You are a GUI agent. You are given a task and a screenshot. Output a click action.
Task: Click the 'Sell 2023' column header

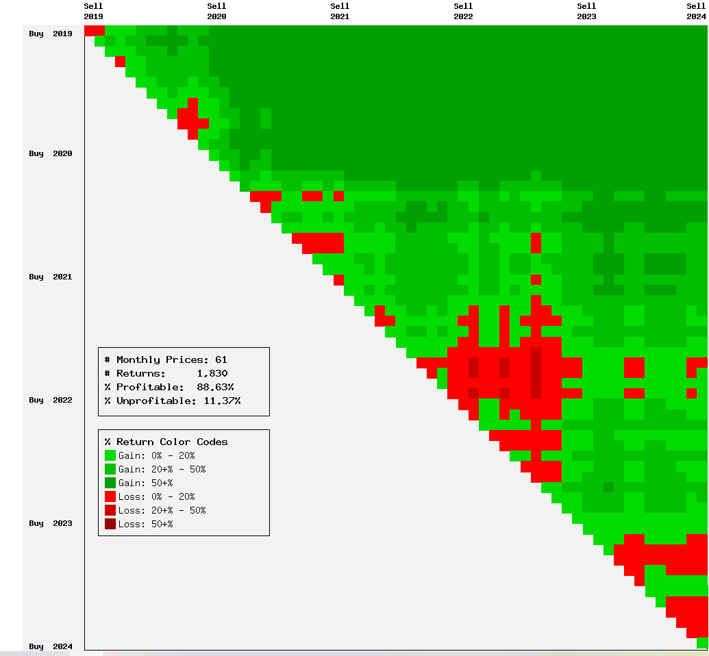point(586,11)
